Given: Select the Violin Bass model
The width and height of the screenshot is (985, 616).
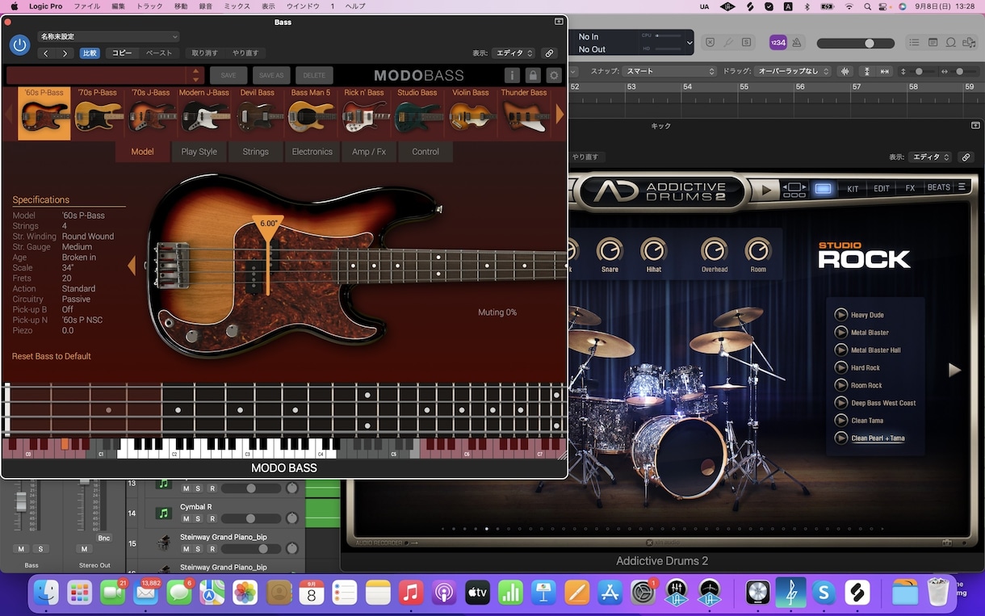Looking at the screenshot, I should 471,114.
